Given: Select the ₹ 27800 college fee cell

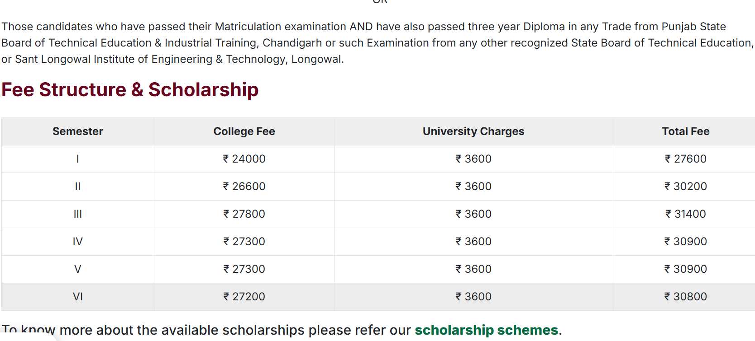Looking at the screenshot, I should (244, 214).
